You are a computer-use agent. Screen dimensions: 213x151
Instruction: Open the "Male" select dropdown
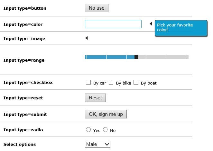click(x=97, y=144)
